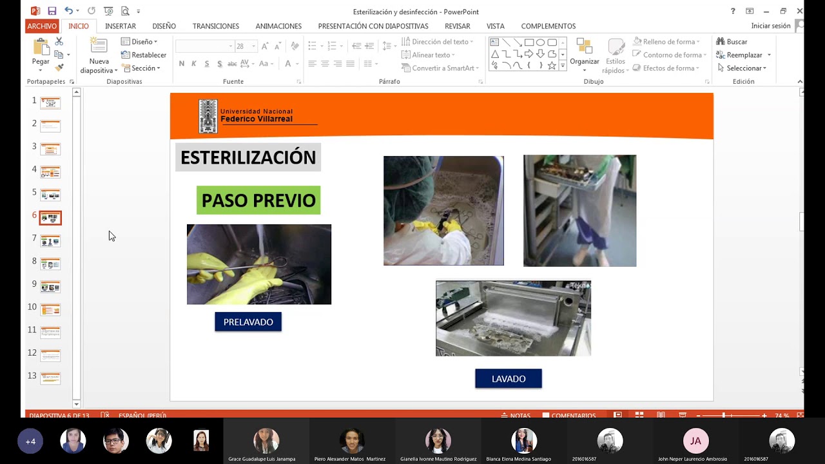Select rectangle shape in shapes gallery

click(529, 43)
